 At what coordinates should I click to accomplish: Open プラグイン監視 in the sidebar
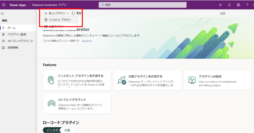point(17,34)
